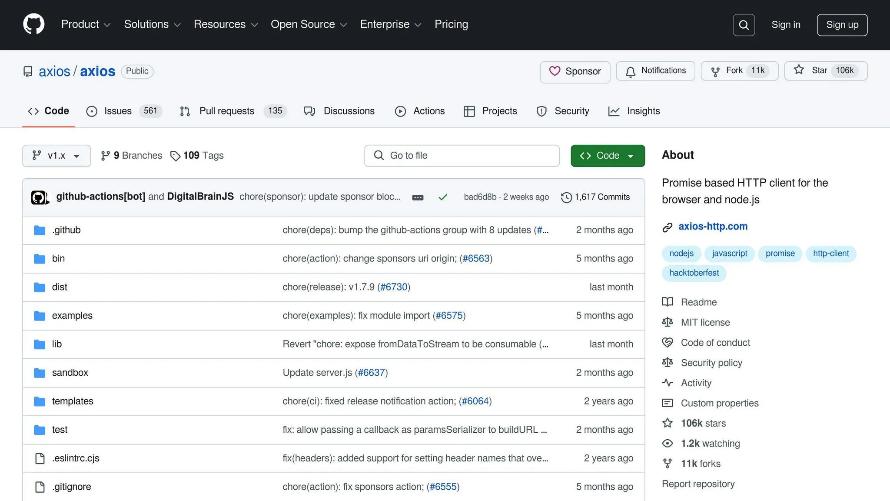This screenshot has height=501, width=890.
Task: Click the commit history clock icon
Action: pyautogui.click(x=566, y=197)
